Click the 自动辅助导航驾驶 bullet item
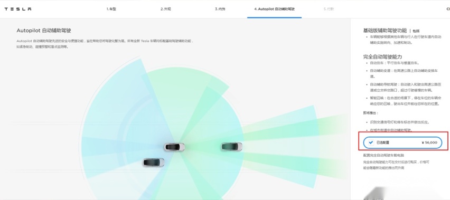 [x=405, y=88]
